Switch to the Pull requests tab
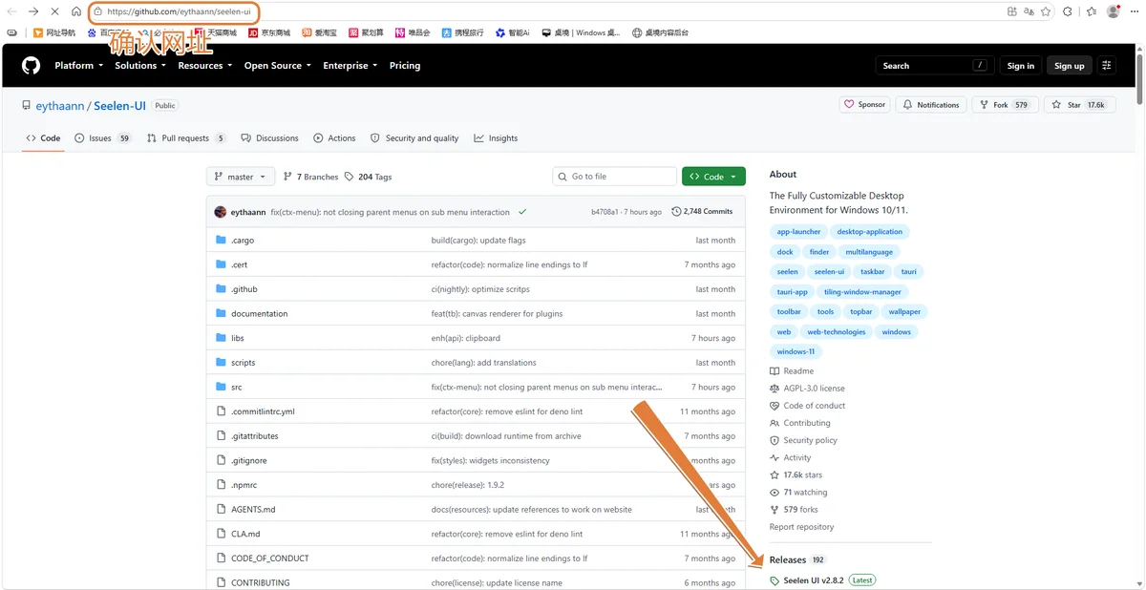Screen dimensions: 1146x590 pyautogui.click(x=186, y=138)
